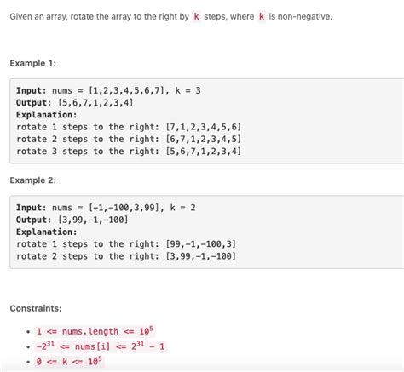Click the 'Example 1:' heading
Image resolution: width=404 pixels, height=372 pixels.
tap(33, 63)
